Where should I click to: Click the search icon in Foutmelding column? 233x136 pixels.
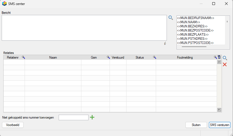point(215,57)
